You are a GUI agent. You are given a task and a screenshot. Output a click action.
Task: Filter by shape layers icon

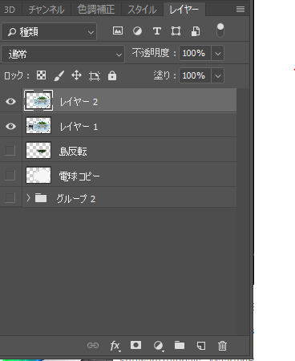coord(176,31)
